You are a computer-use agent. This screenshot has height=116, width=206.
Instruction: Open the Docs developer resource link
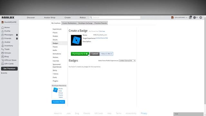point(60,91)
